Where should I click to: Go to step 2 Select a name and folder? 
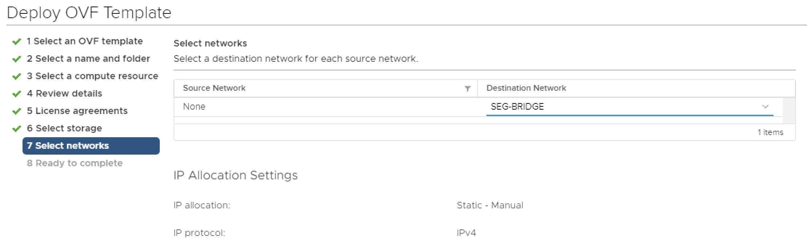[x=88, y=59]
